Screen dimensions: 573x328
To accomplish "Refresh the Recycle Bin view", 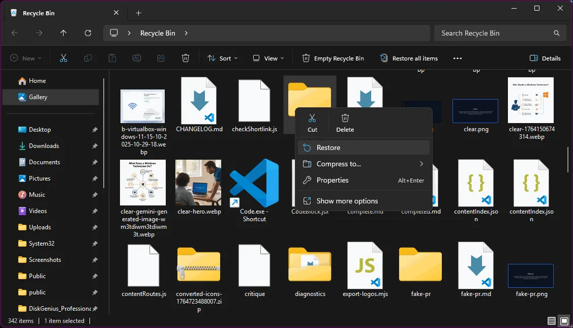I will click(x=87, y=33).
